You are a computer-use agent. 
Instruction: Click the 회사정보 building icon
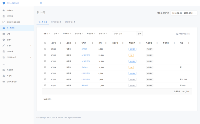[4, 70]
